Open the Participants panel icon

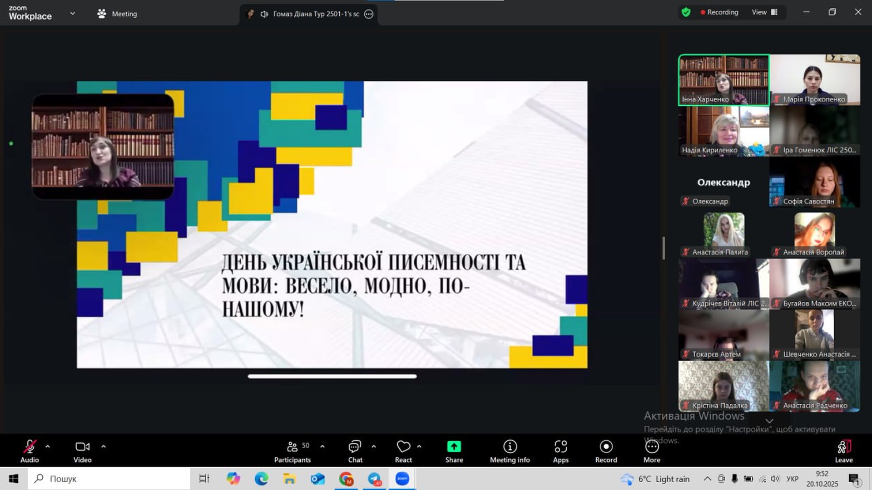(x=292, y=447)
